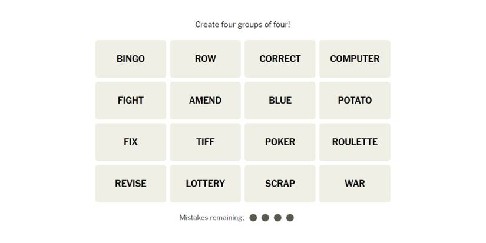
Task: Select the ROULETTE tile
Action: pos(355,142)
